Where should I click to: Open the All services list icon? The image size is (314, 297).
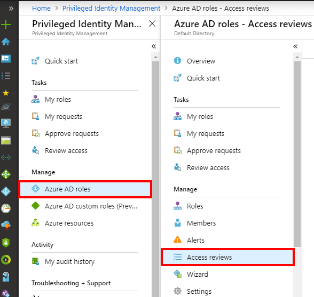click(6, 76)
